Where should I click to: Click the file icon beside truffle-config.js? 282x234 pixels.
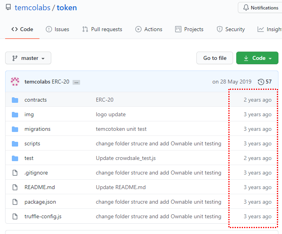pos(15,216)
